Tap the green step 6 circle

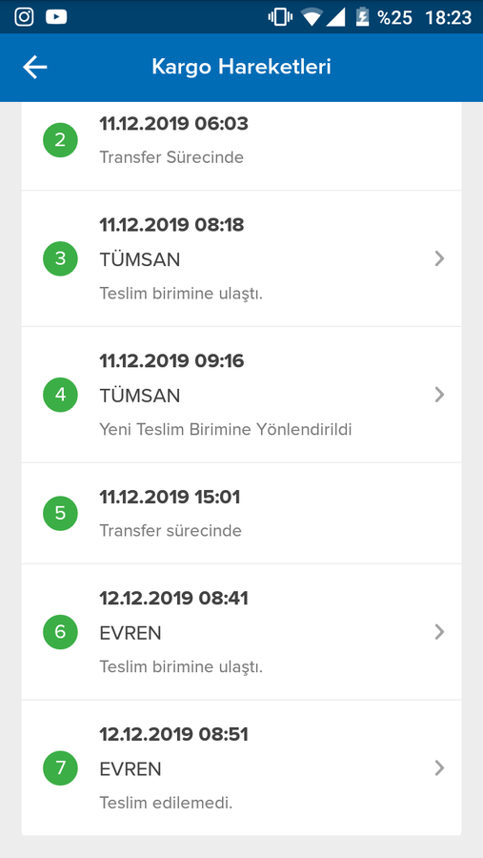pos(60,632)
